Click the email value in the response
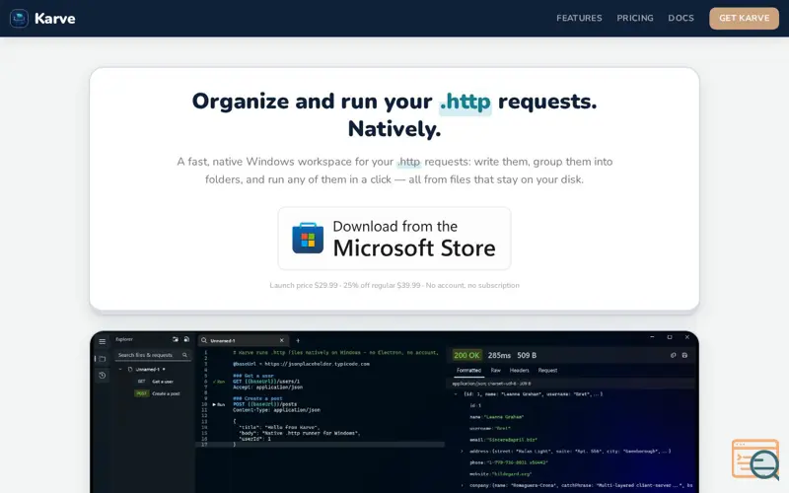 click(x=512, y=440)
